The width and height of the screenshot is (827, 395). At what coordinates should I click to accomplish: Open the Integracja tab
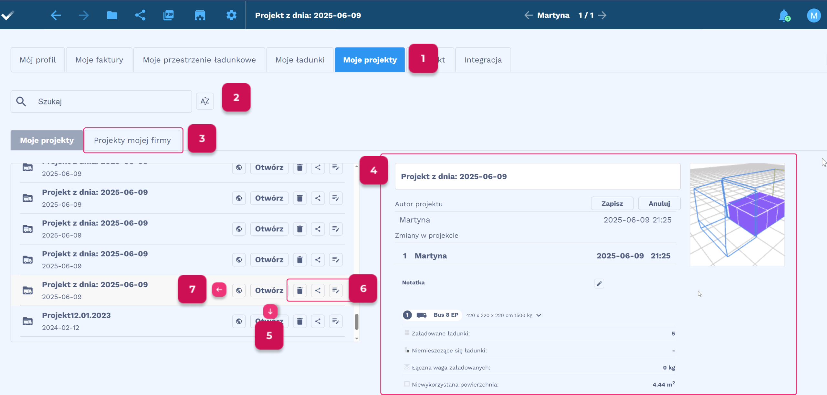(483, 60)
